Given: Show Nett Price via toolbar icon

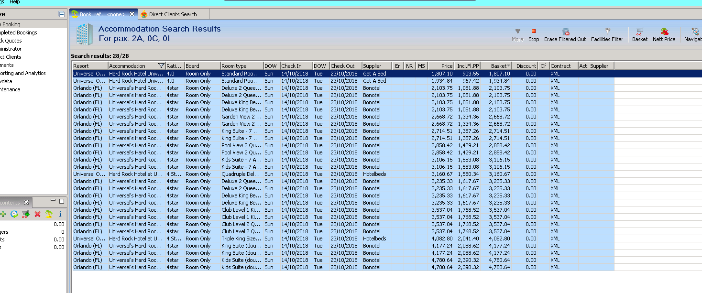Looking at the screenshot, I should click(664, 32).
